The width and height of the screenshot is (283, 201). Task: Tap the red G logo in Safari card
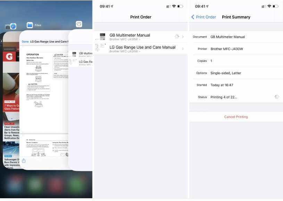9,56
